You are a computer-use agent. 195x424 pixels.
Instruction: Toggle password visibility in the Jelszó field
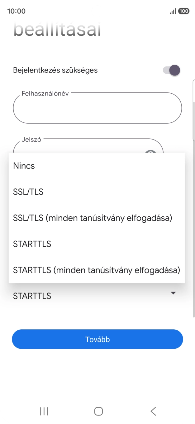pyautogui.click(x=151, y=153)
